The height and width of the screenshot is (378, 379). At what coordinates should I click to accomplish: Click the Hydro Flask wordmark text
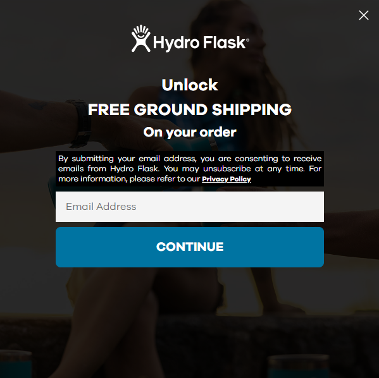199,43
